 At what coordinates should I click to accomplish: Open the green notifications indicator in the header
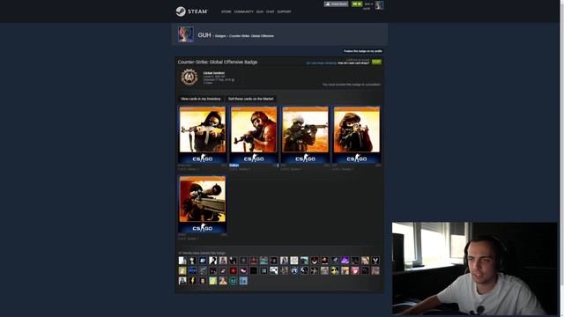357,4
